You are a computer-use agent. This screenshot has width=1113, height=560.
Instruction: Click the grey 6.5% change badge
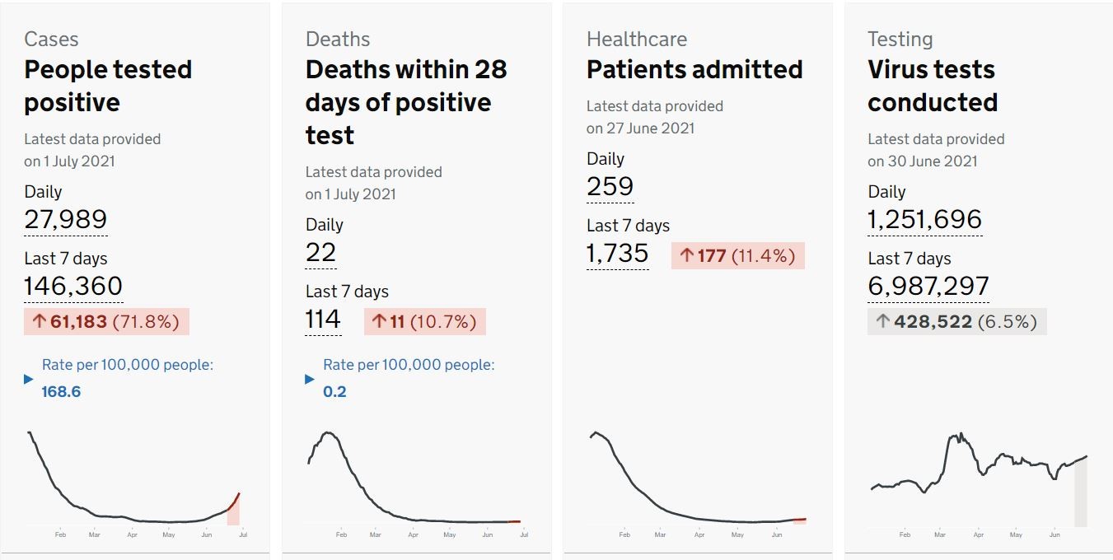[x=956, y=321]
